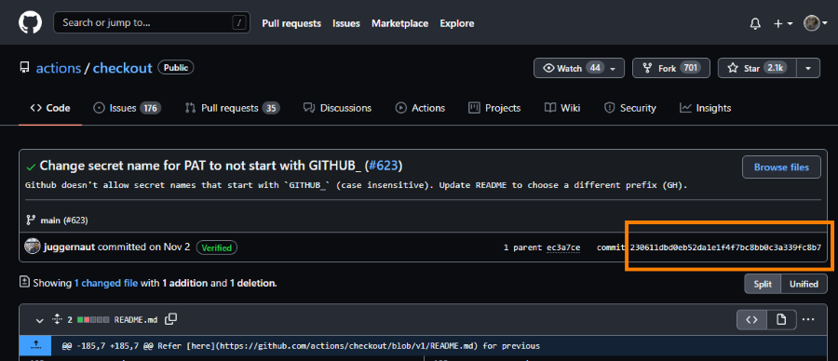Open the Discussions tab
The image size is (838, 361).
(x=337, y=108)
